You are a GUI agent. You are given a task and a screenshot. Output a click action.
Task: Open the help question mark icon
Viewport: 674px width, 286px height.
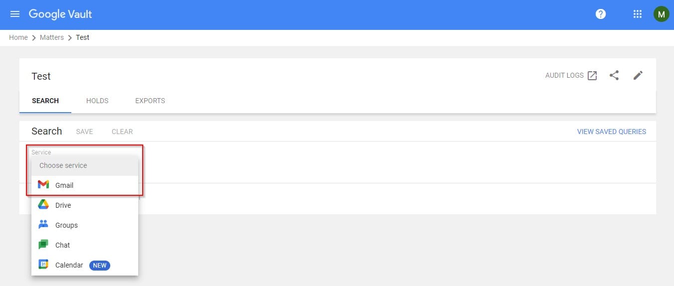point(601,14)
